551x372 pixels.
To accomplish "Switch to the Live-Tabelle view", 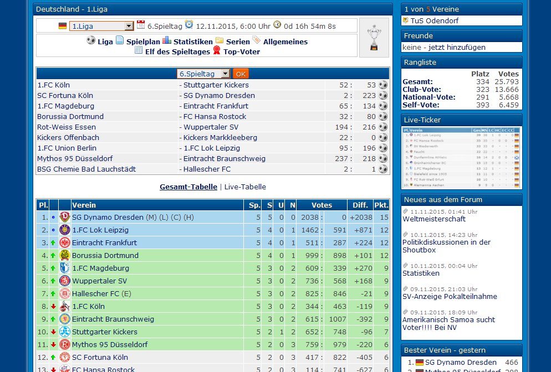I will click(x=245, y=187).
